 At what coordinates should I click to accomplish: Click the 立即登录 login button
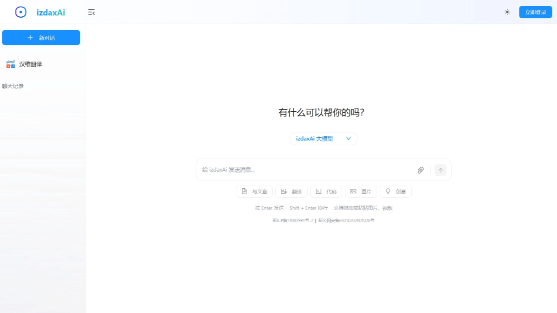(536, 12)
